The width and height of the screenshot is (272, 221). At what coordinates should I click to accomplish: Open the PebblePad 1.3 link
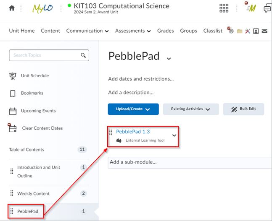tap(133, 132)
